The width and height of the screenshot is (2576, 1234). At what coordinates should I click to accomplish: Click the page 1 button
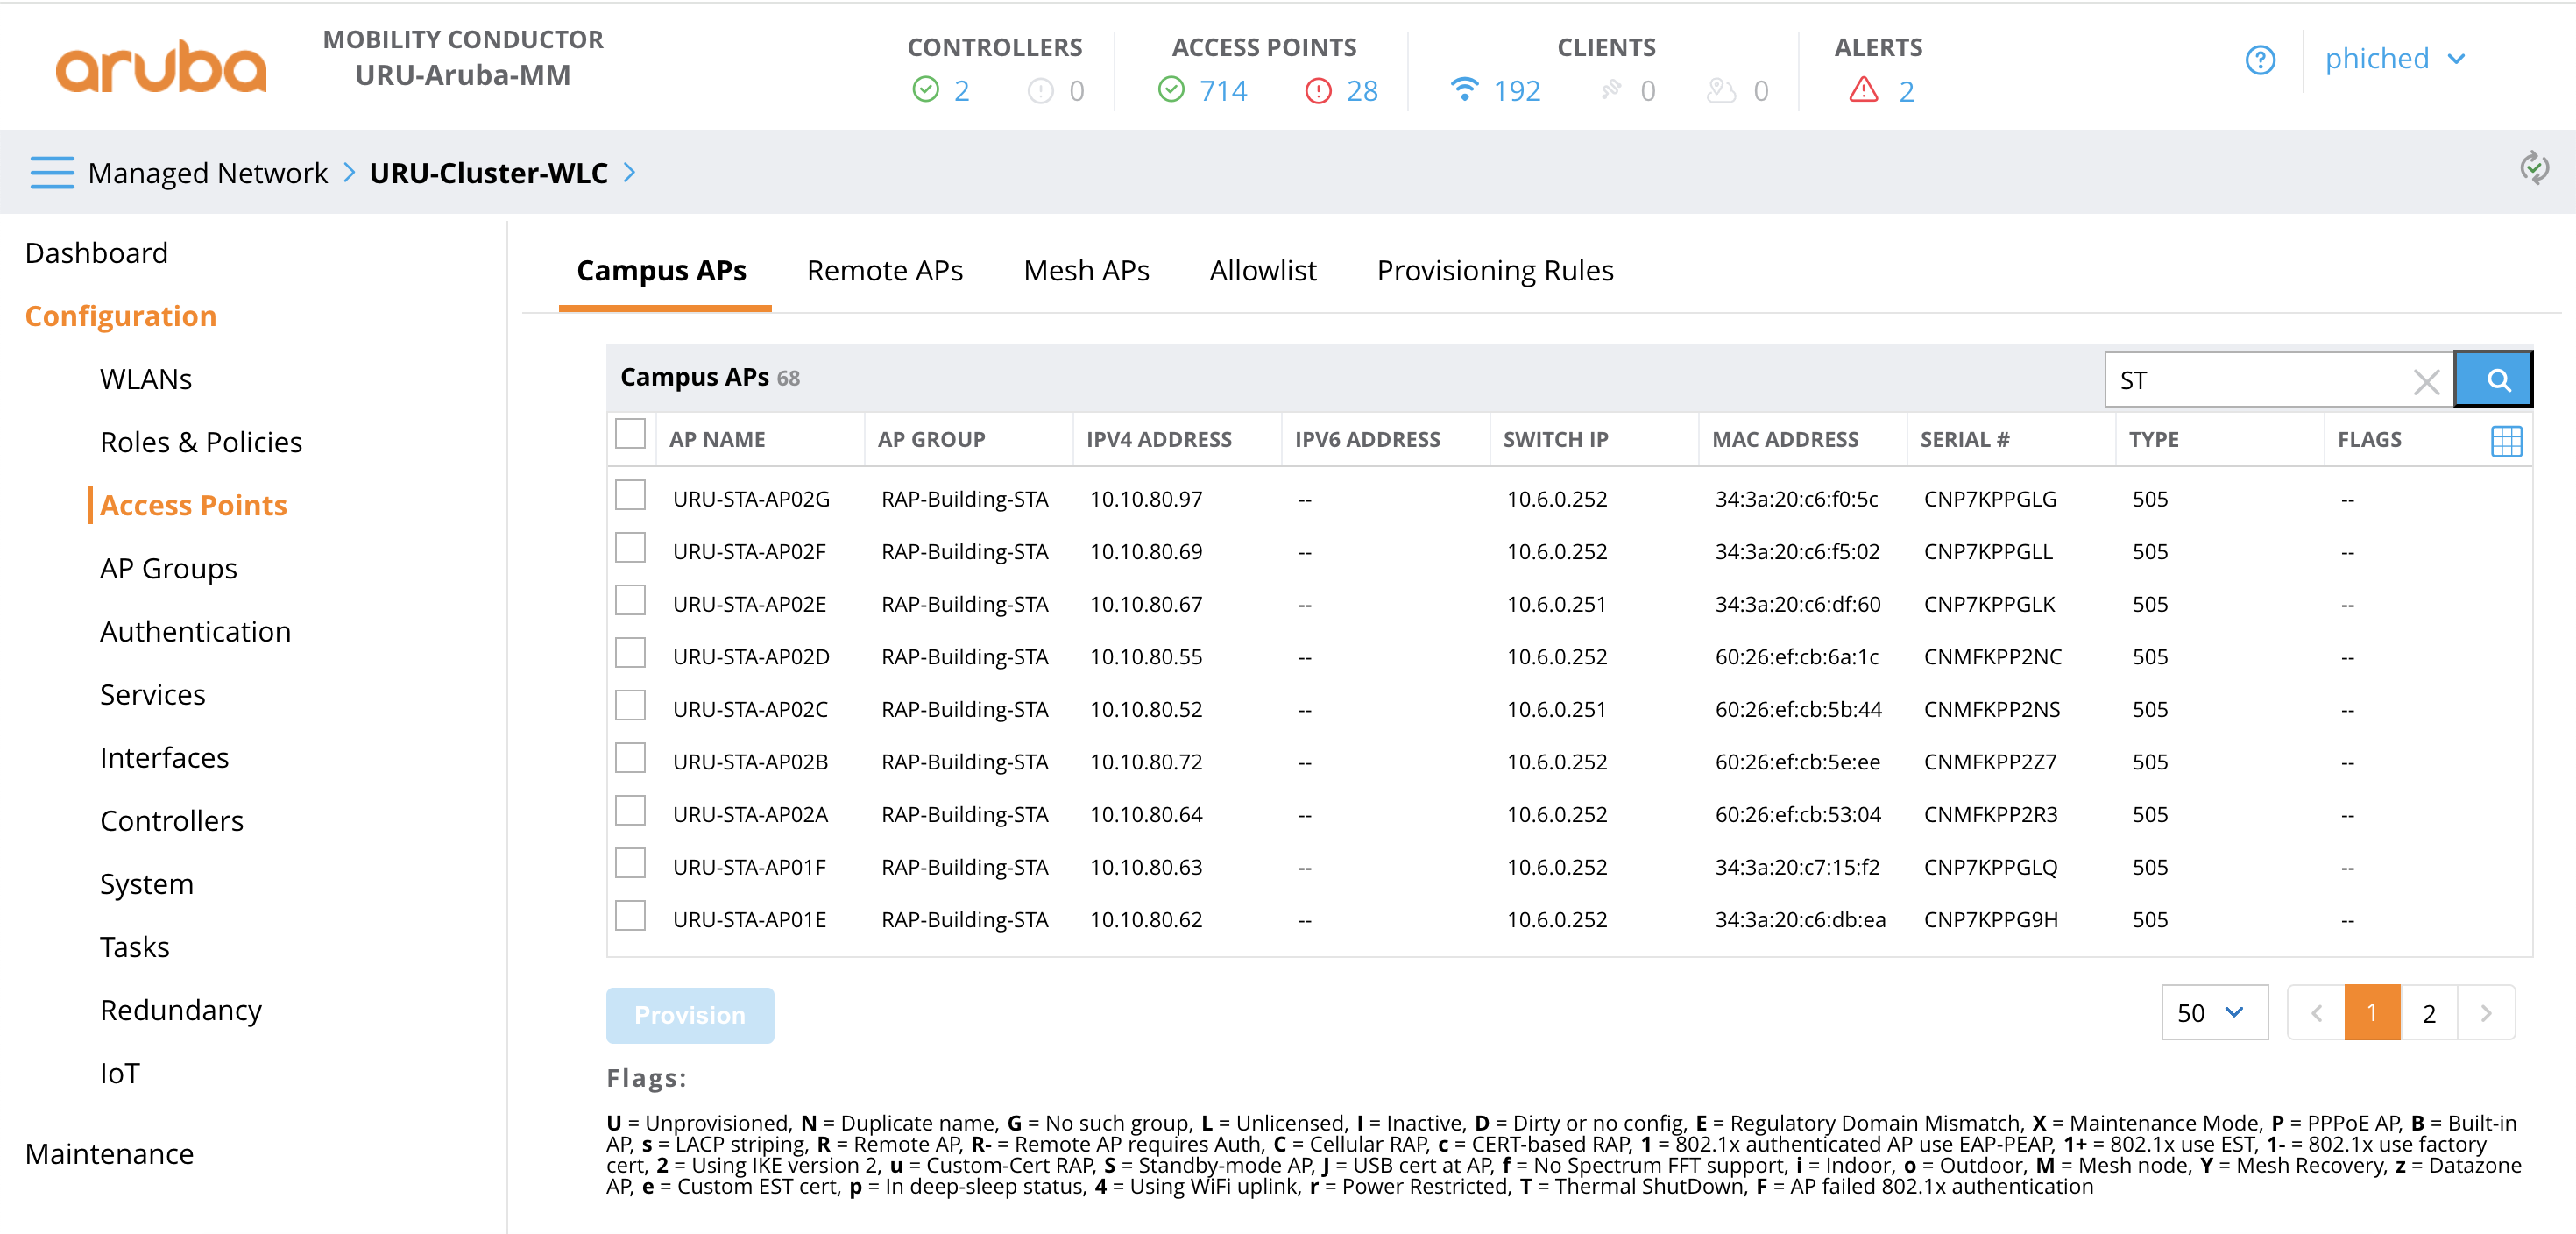pyautogui.click(x=2371, y=1013)
